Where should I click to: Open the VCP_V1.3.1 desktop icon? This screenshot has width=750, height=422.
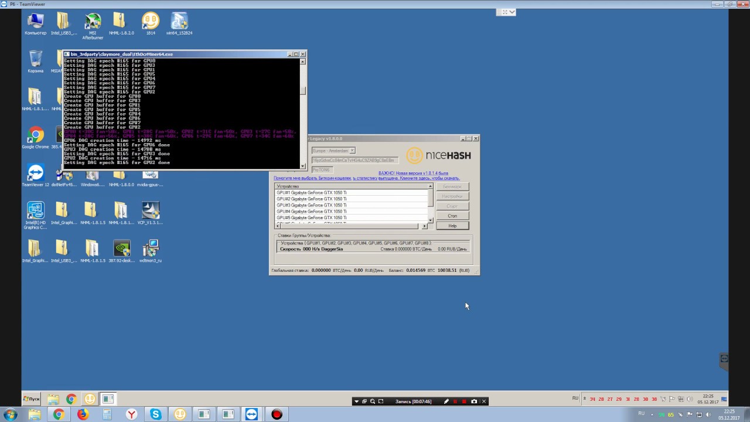click(151, 213)
